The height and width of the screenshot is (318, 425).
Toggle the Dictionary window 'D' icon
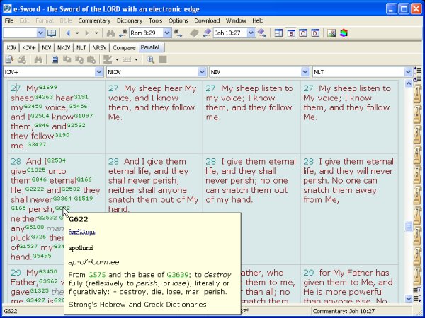click(x=315, y=33)
